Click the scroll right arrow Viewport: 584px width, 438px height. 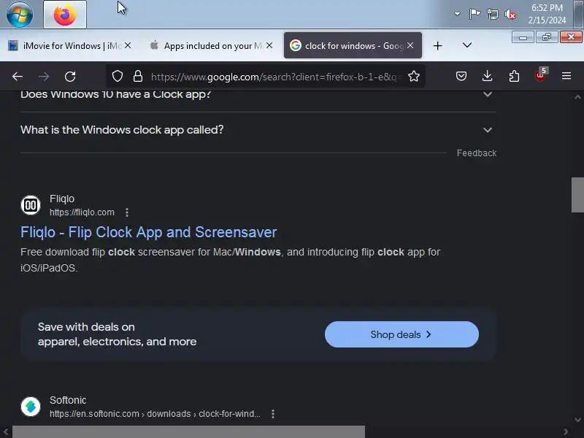pyautogui.click(x=566, y=432)
